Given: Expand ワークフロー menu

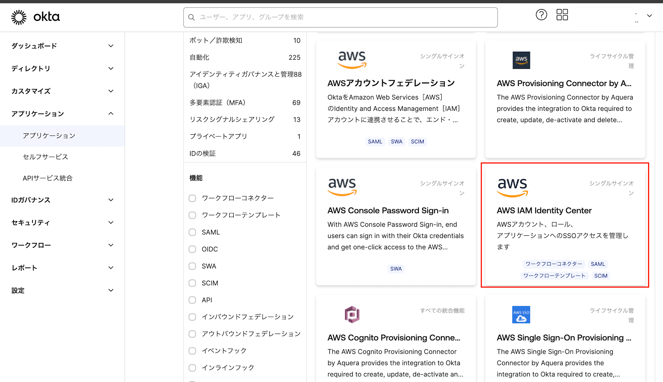Looking at the screenshot, I should pos(62,245).
